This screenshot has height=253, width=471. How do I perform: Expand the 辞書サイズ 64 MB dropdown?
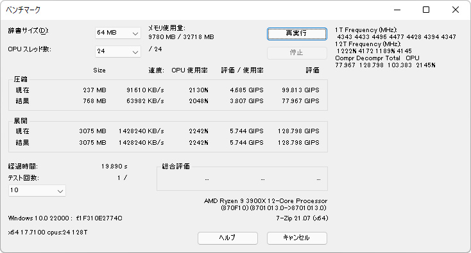tap(118, 33)
